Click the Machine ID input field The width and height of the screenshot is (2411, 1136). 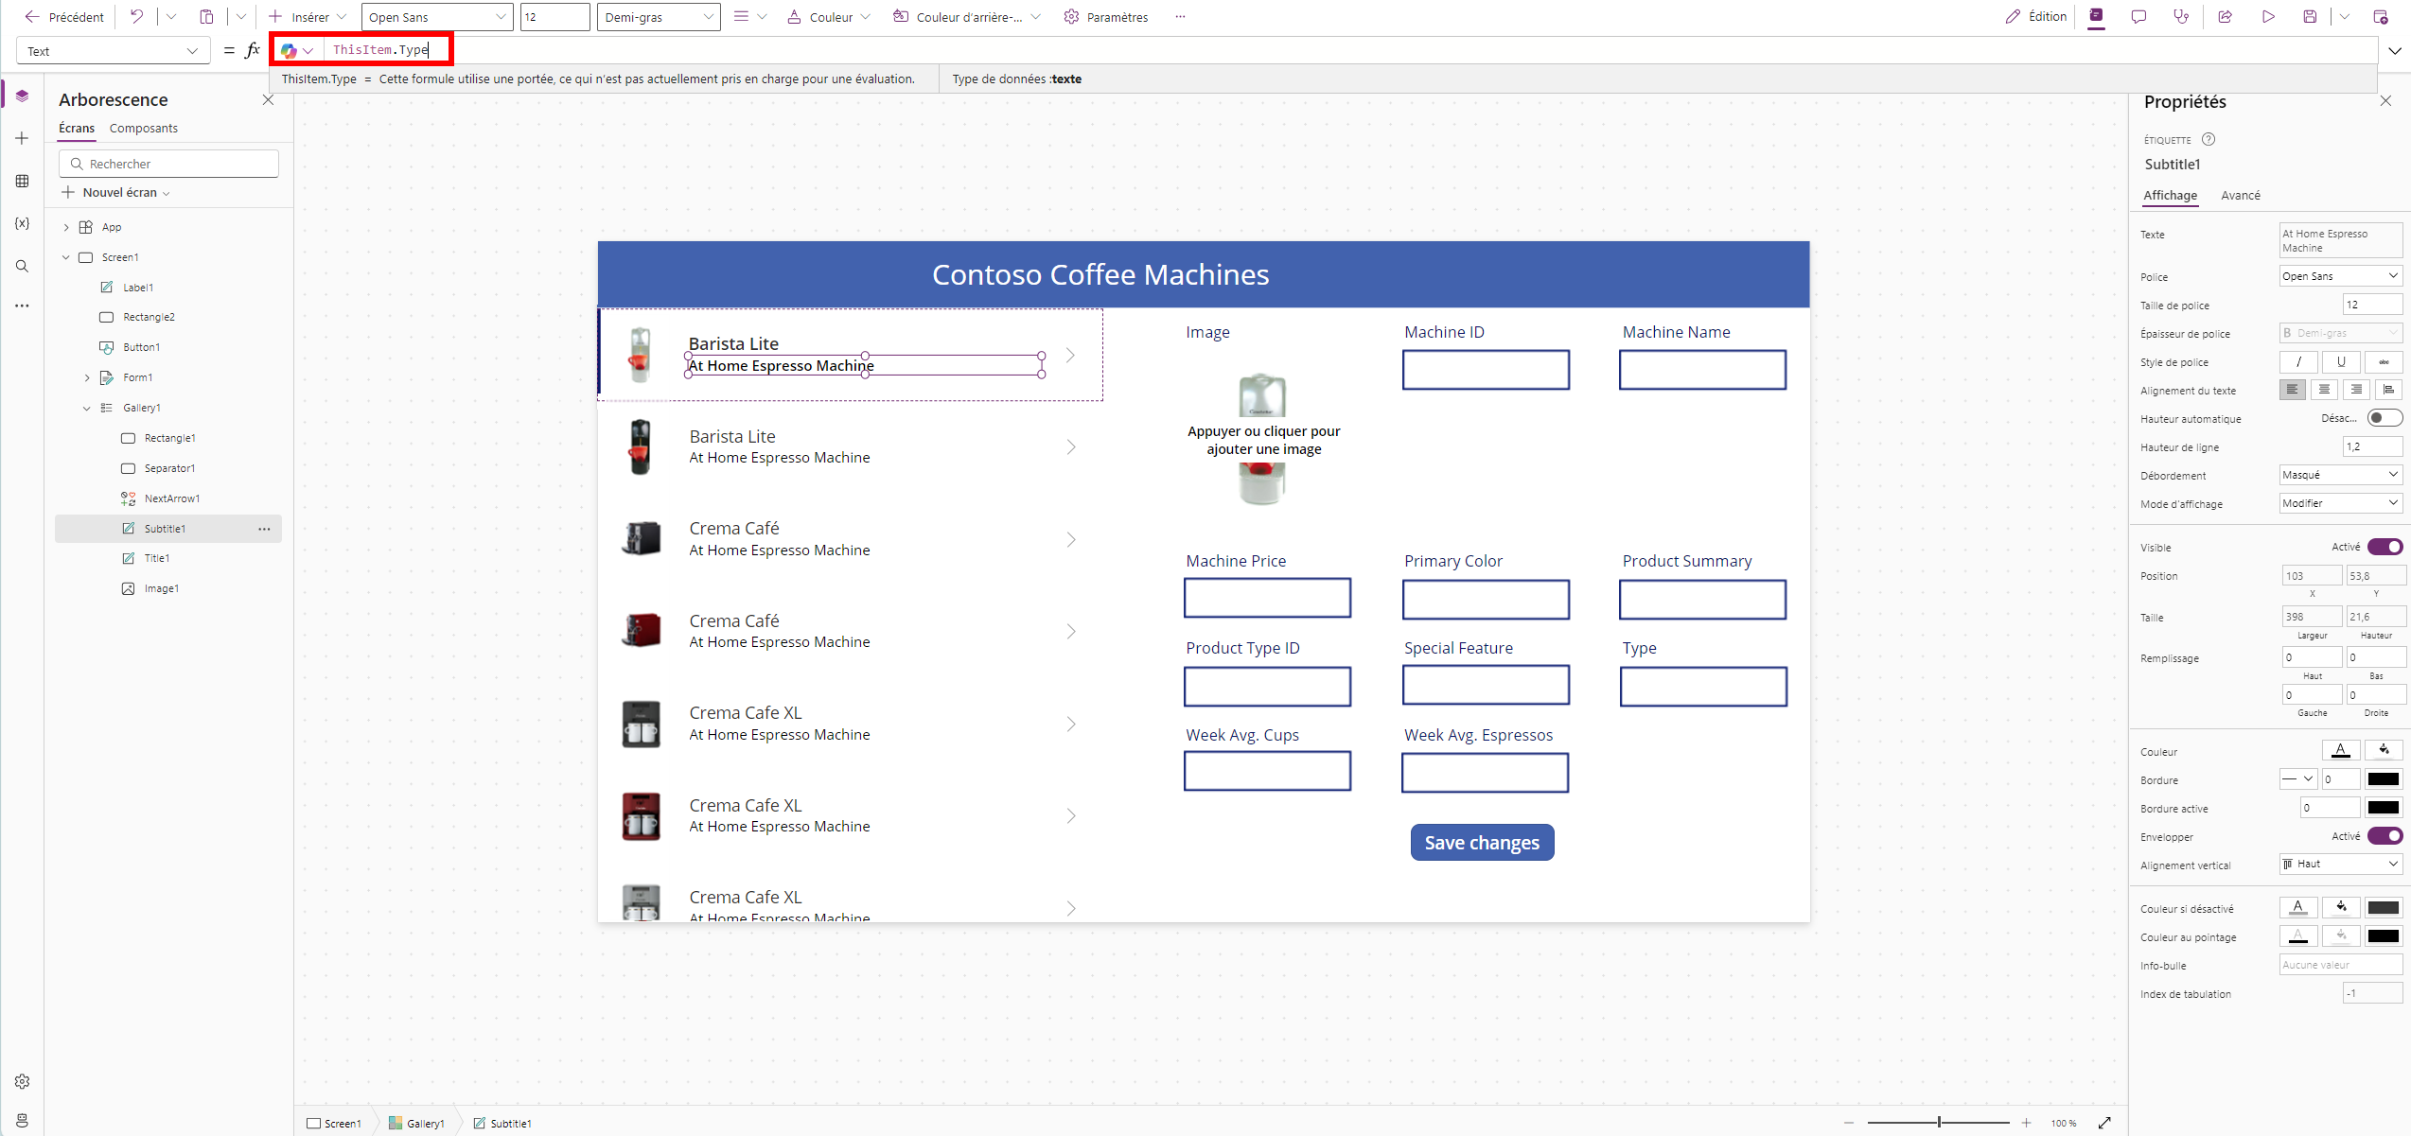click(x=1486, y=370)
